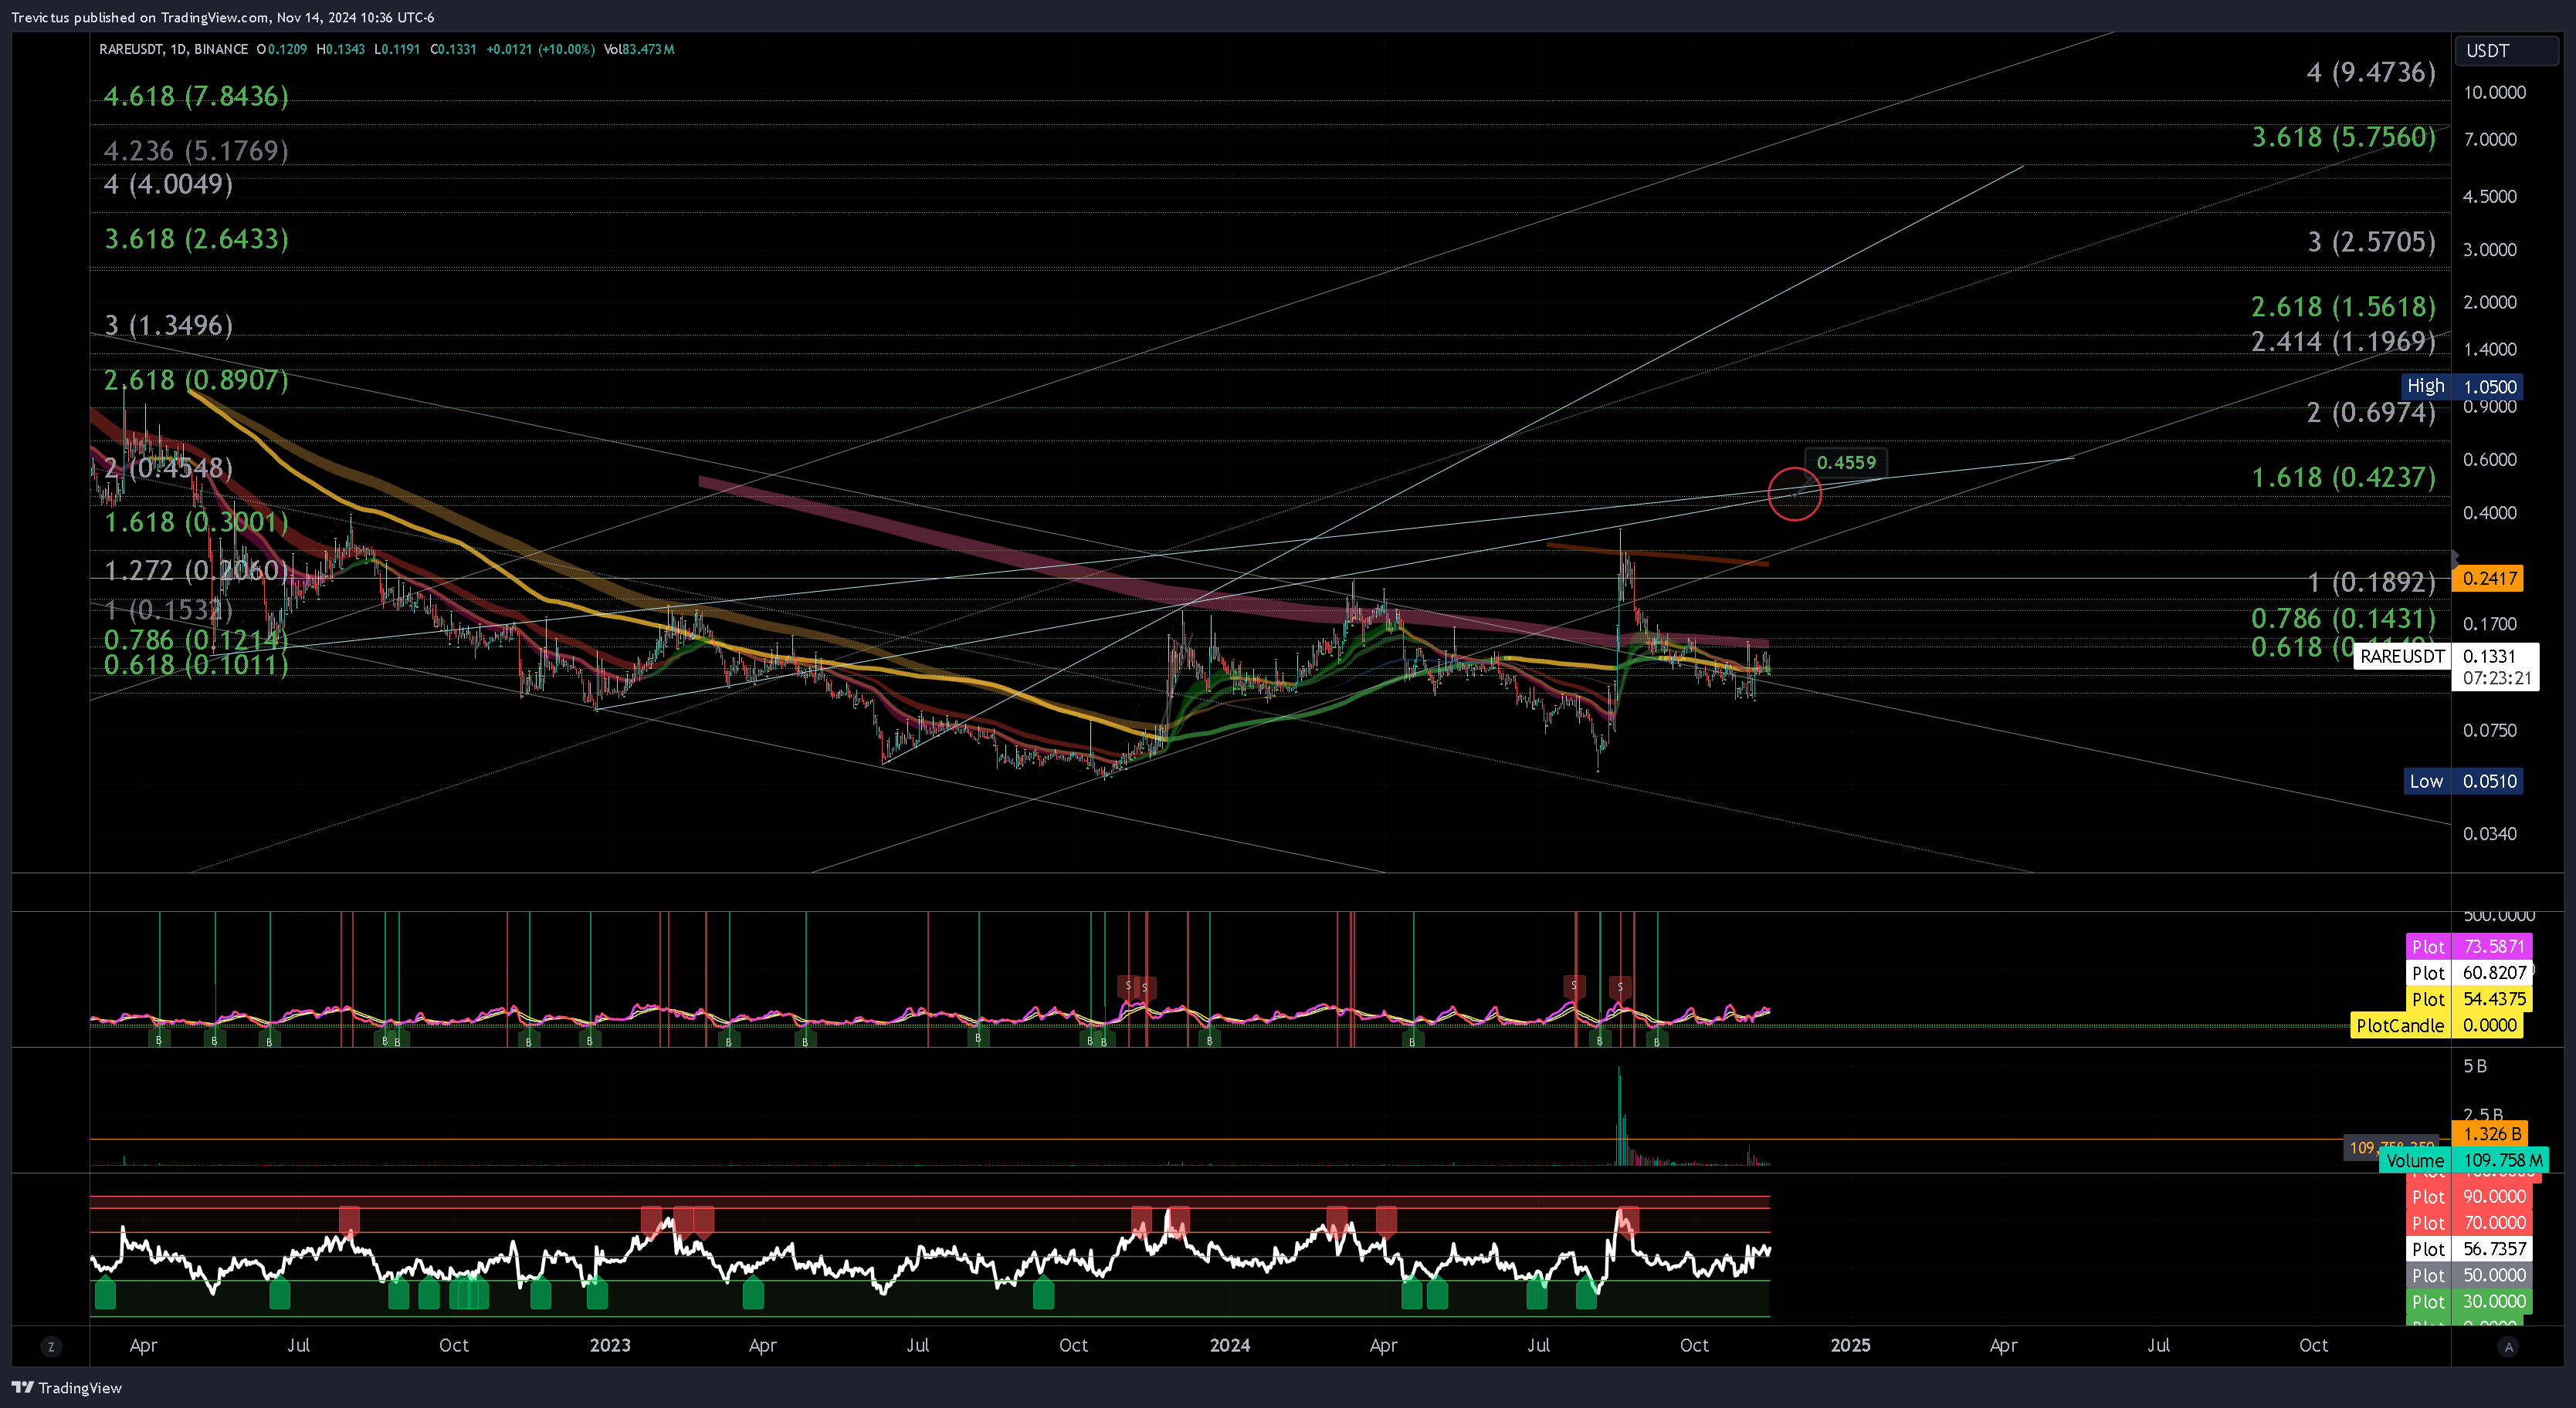This screenshot has width=2576, height=1408.
Task: Click the 3 (1.3496) Fibonacci label
Action: (x=168, y=325)
